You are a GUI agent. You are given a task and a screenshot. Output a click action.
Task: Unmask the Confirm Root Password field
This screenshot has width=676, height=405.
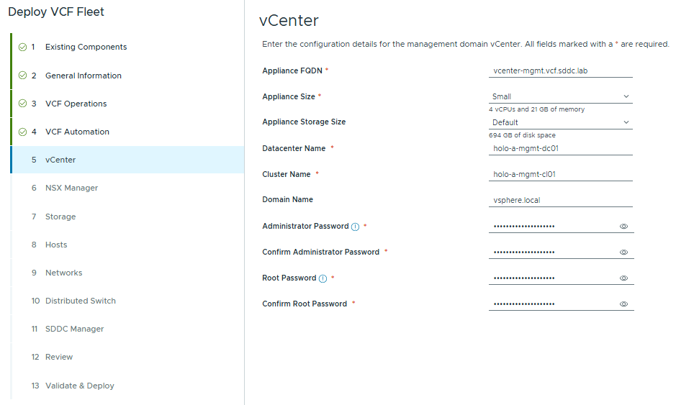point(623,304)
